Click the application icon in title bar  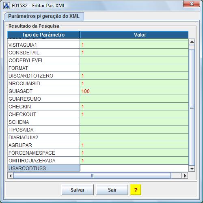[6, 6]
